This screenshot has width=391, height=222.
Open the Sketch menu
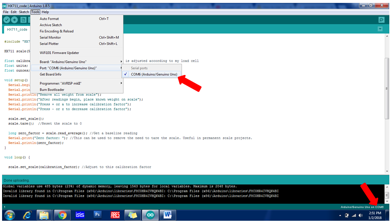point(24,12)
